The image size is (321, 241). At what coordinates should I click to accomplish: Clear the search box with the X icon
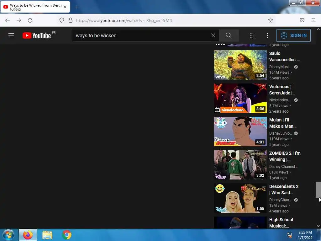point(213,35)
